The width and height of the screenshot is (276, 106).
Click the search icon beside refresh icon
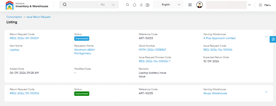(127, 5)
